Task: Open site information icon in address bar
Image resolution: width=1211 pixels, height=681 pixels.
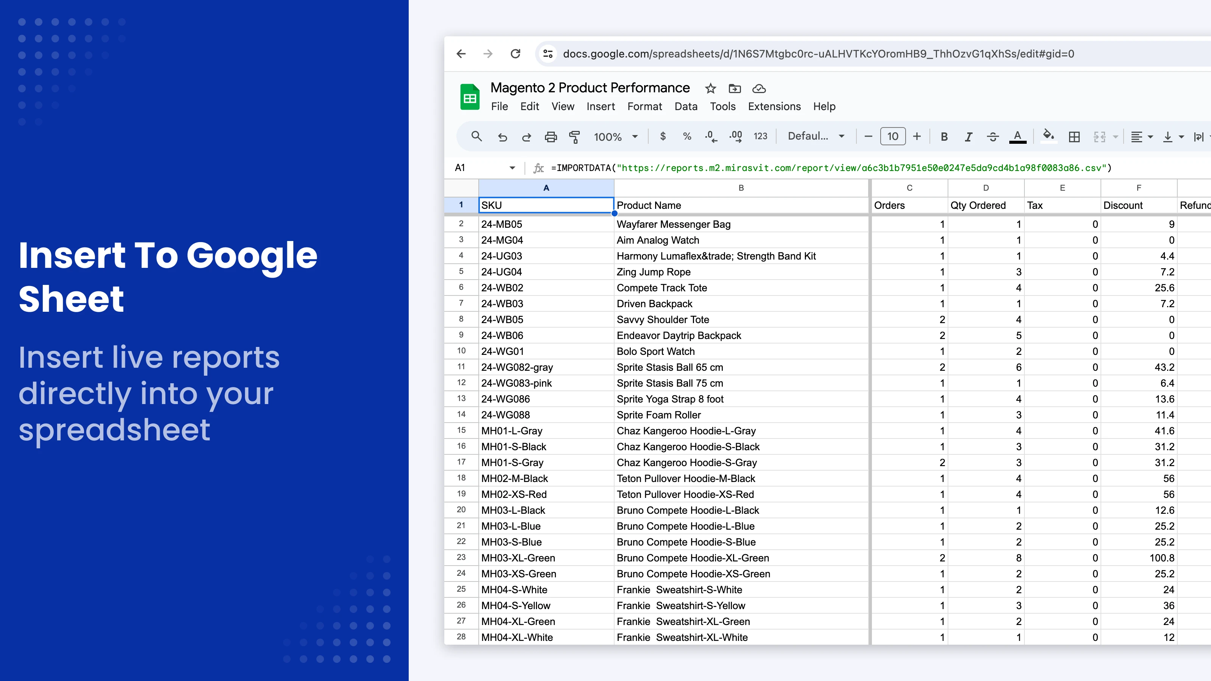Action: click(x=548, y=54)
